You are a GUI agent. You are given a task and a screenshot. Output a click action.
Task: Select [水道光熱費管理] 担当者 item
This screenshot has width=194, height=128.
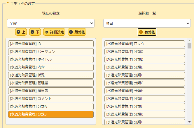click(x=51, y=91)
